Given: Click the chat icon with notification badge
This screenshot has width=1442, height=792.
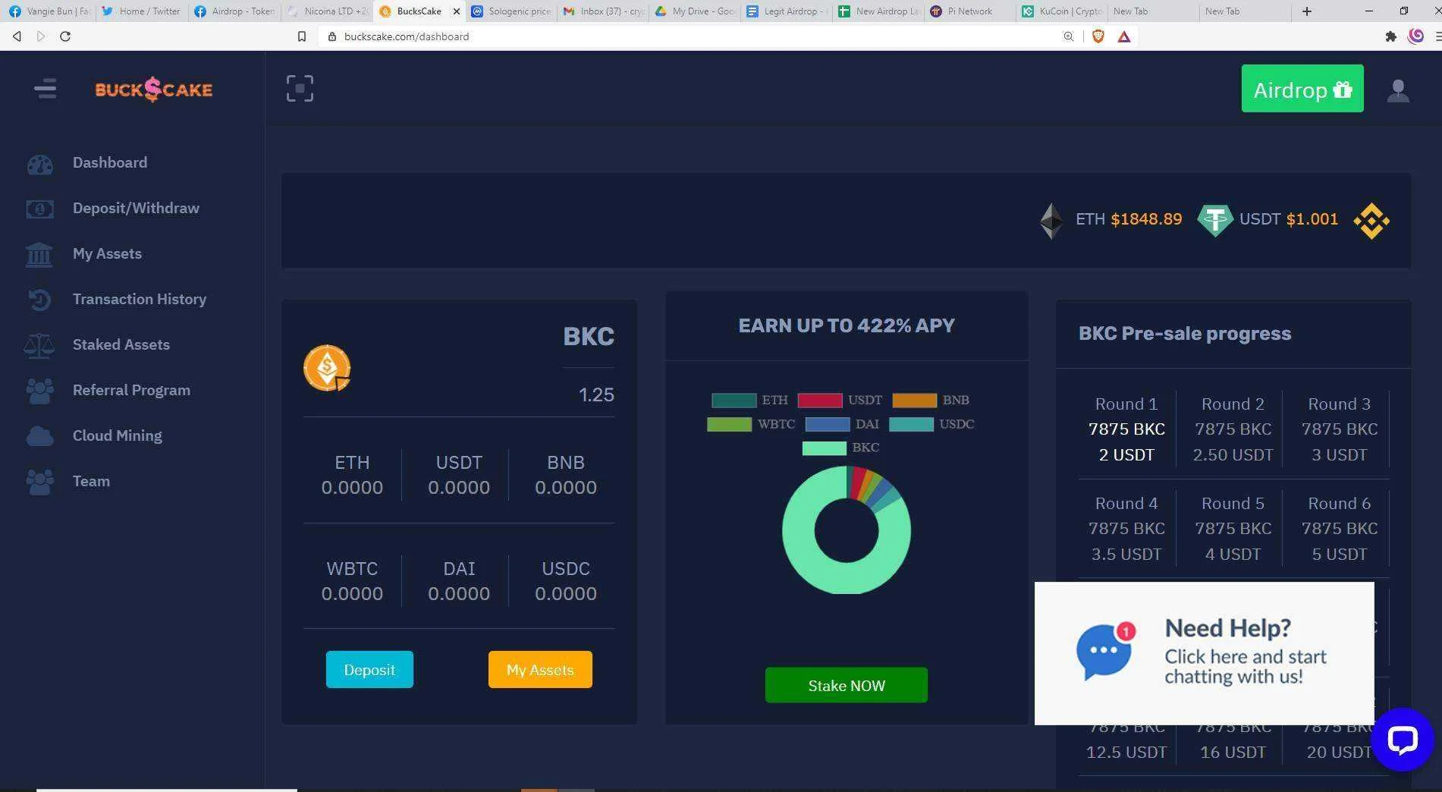Looking at the screenshot, I should [1104, 652].
